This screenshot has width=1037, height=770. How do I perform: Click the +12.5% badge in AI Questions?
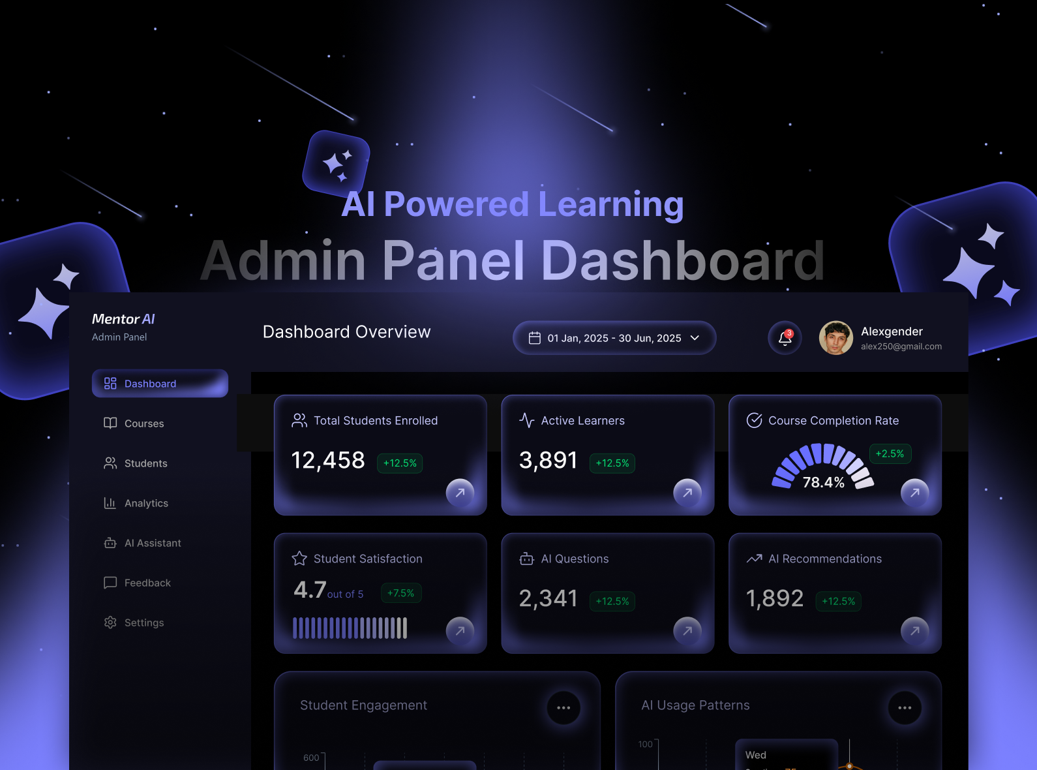(612, 602)
